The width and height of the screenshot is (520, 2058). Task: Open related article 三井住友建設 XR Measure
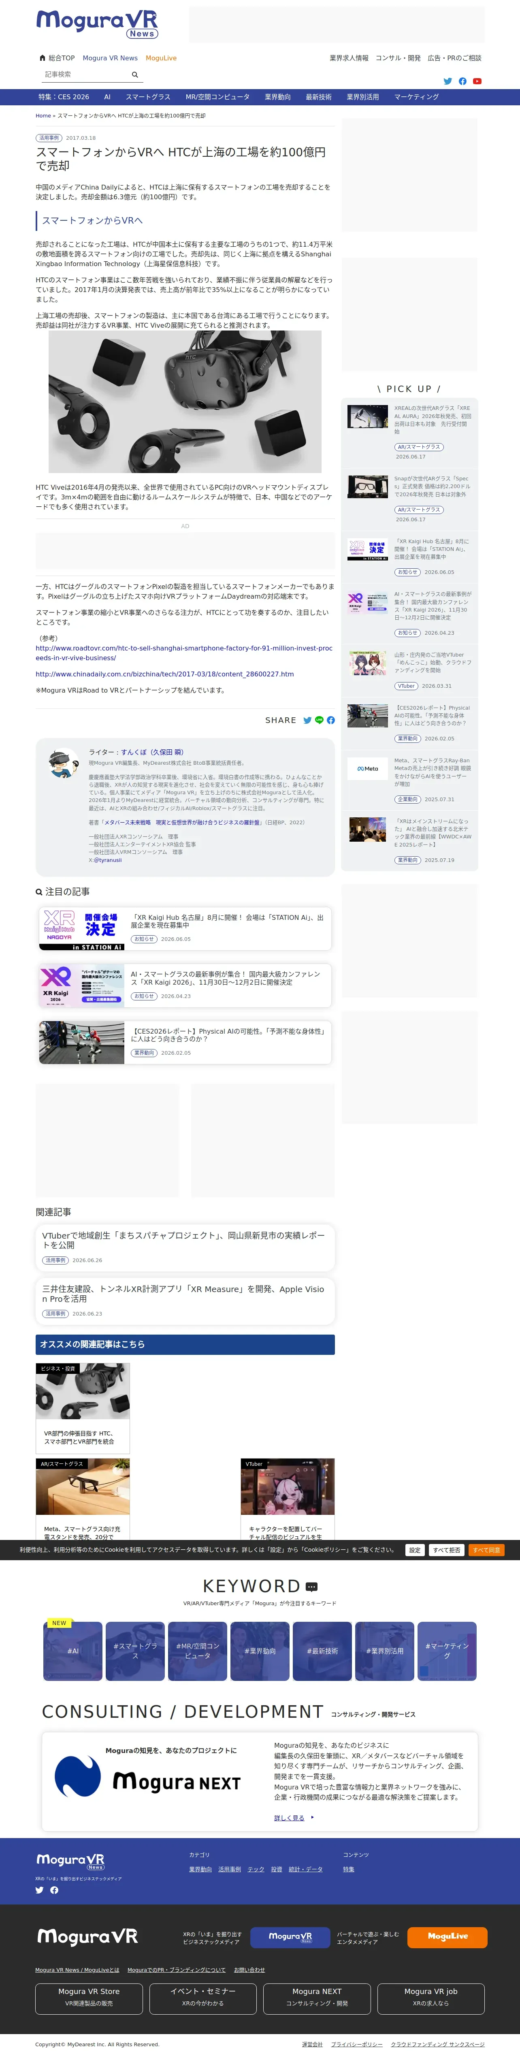185,1301
